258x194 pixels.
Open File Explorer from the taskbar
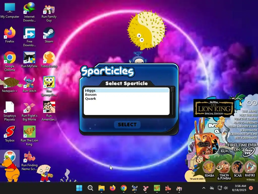click(x=101, y=188)
